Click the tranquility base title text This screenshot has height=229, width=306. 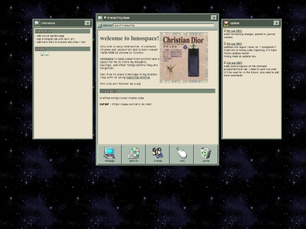pyautogui.click(x=118, y=18)
